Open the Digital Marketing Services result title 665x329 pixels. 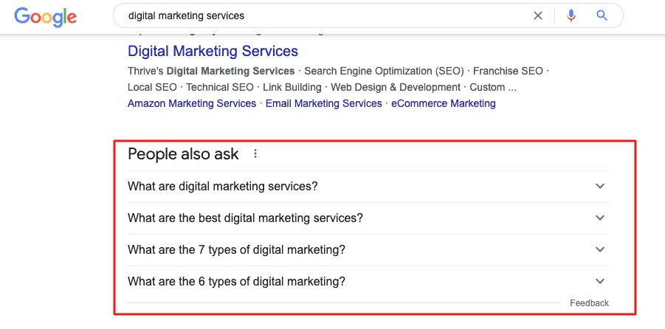pos(213,51)
